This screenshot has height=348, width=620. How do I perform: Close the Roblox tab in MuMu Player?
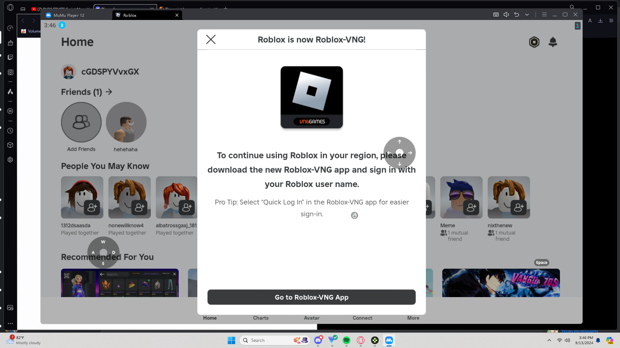pyautogui.click(x=177, y=15)
